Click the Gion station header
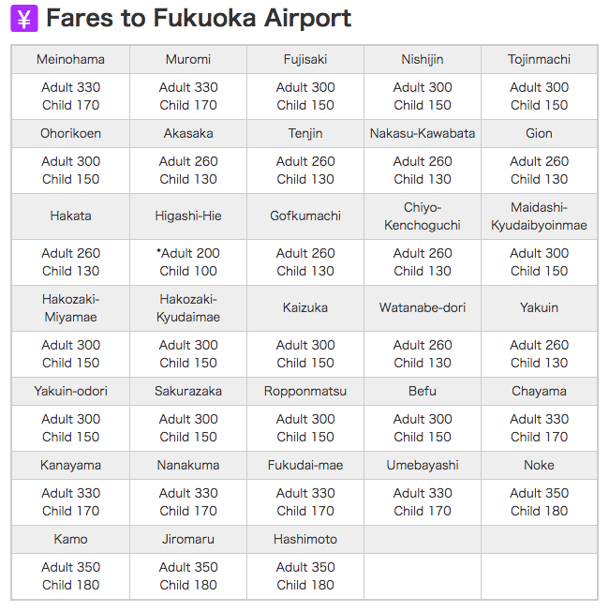 539,133
